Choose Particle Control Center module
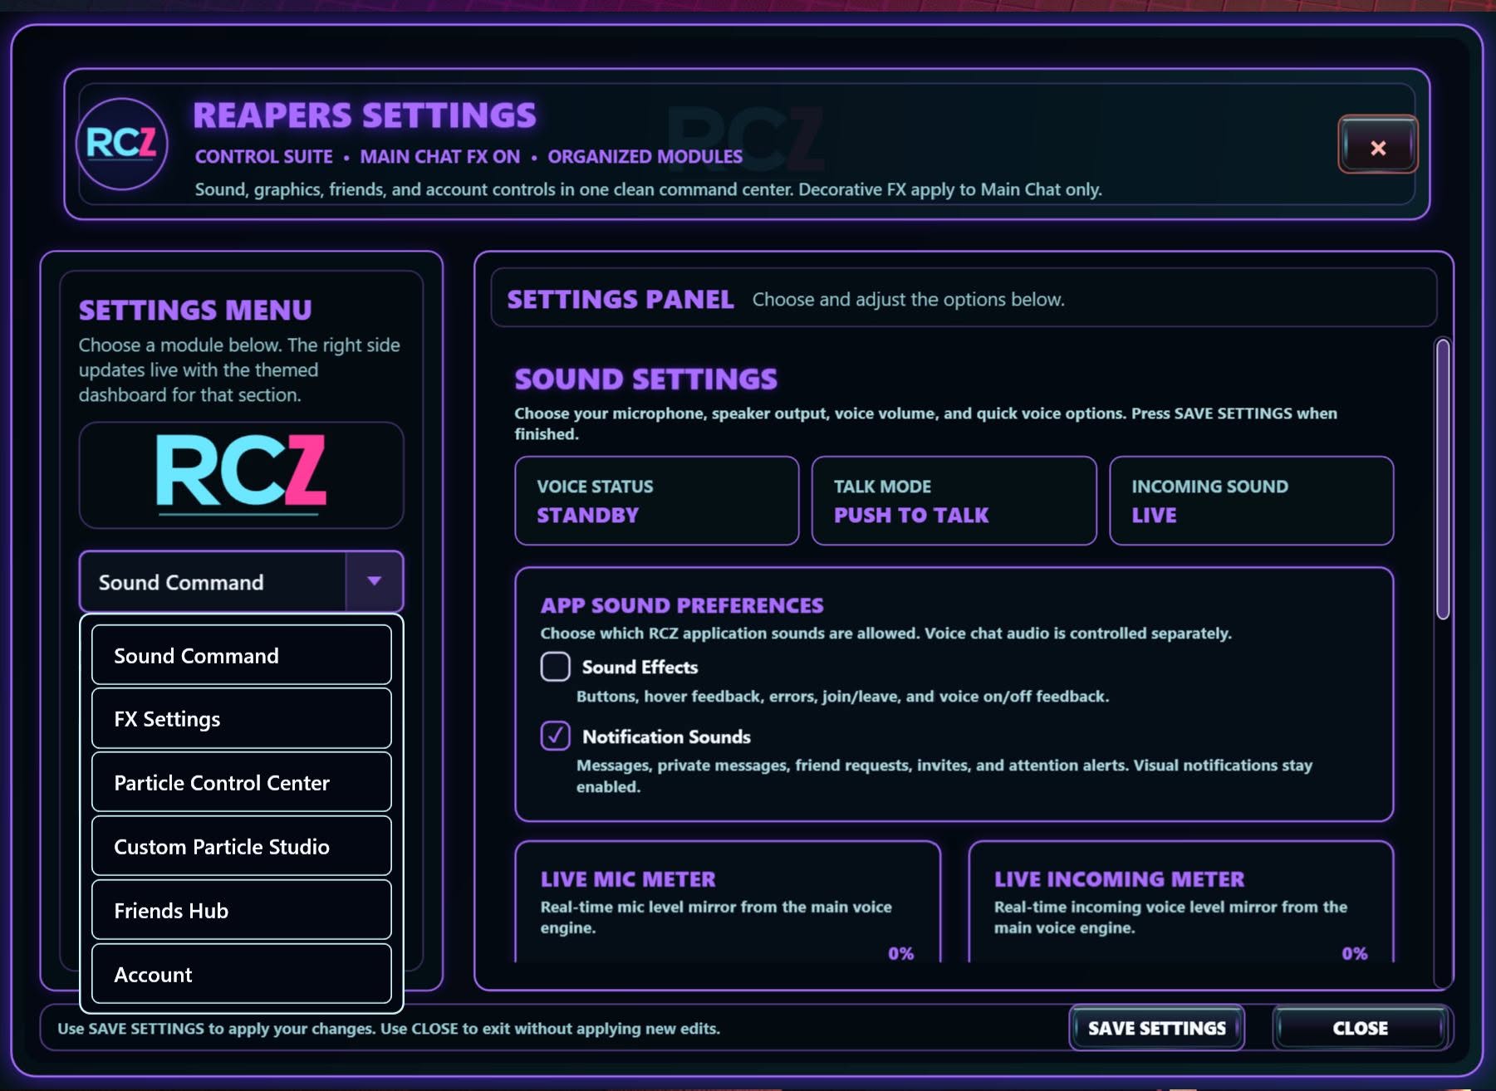Screen dimensions: 1496x1091 [241, 782]
